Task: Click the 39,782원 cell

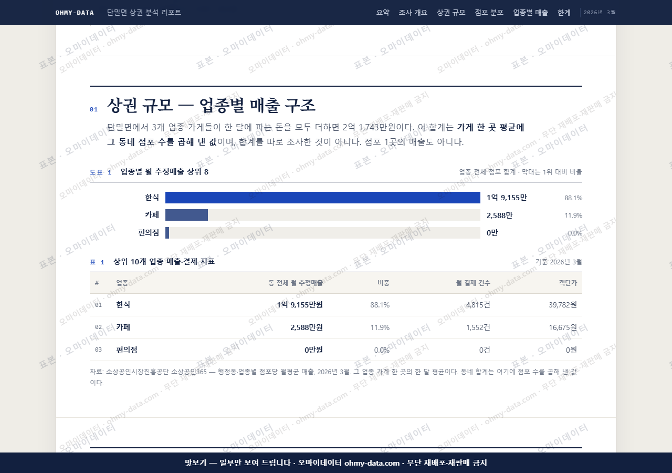Action: [563, 305]
